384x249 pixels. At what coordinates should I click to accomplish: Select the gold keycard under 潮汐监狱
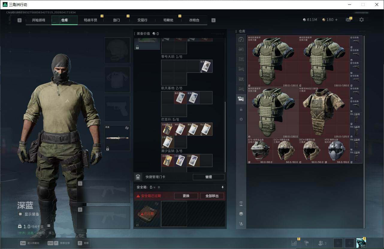pyautogui.click(x=167, y=160)
